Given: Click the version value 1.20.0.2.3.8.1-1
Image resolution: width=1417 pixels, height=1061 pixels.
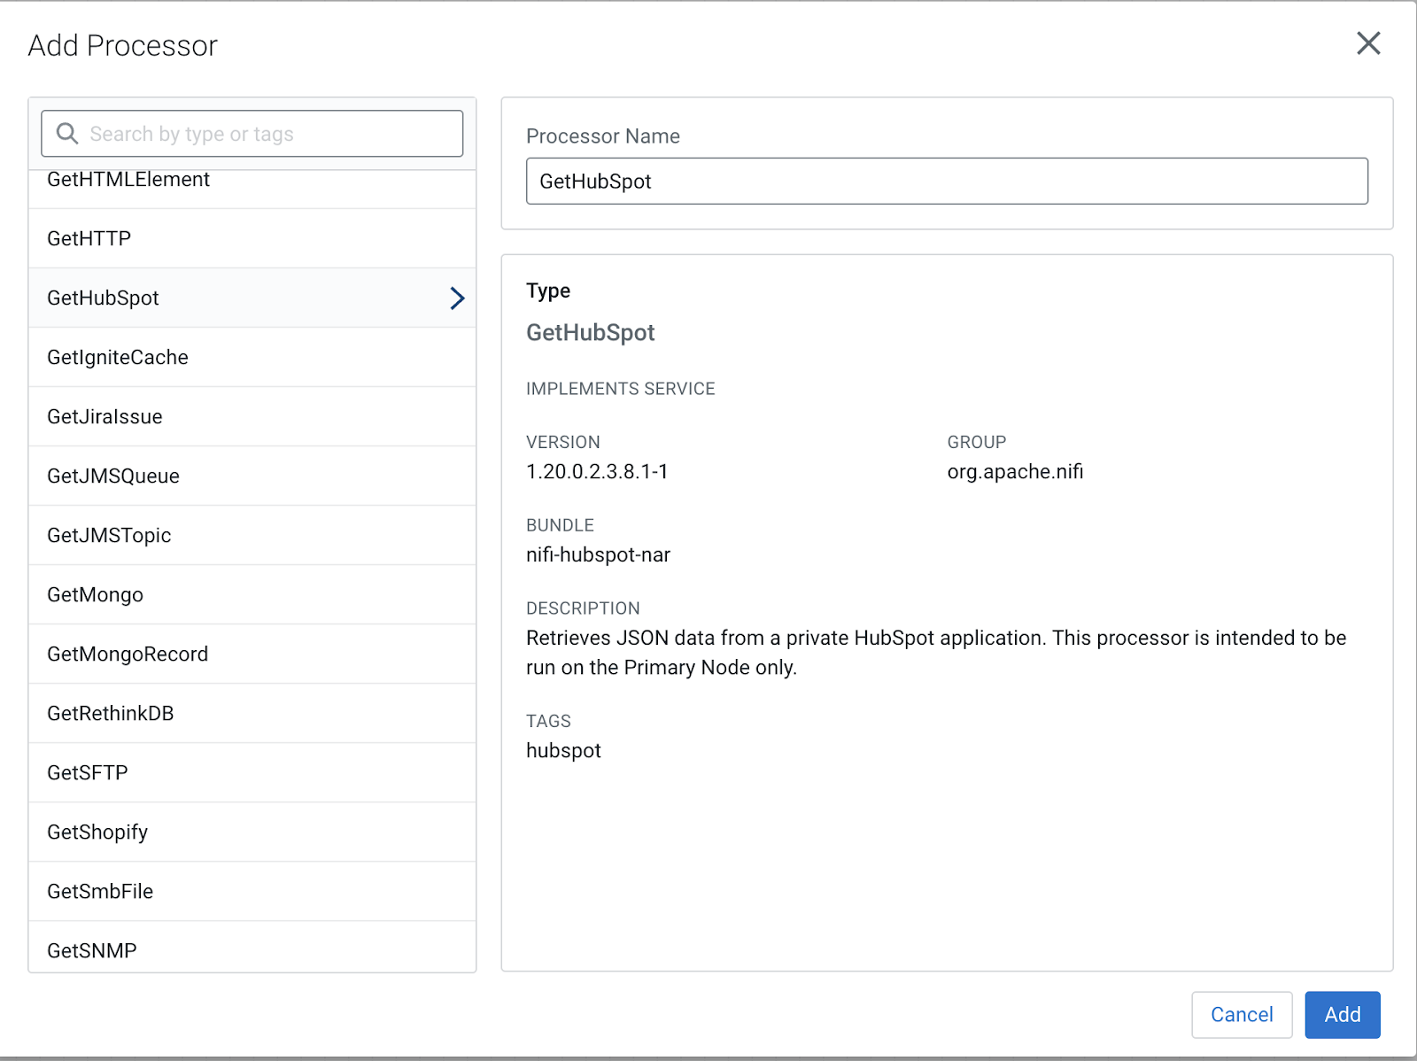Looking at the screenshot, I should (x=597, y=472).
